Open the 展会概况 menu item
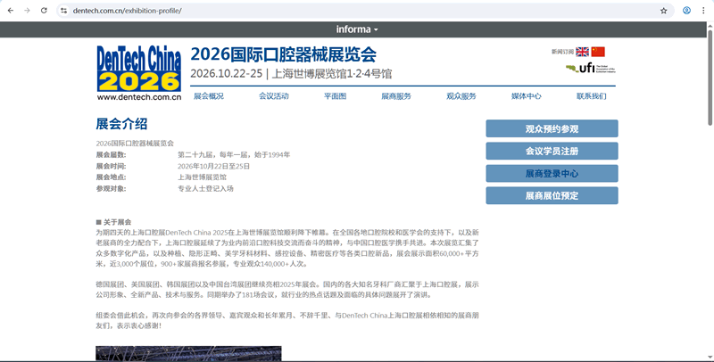 tap(209, 96)
